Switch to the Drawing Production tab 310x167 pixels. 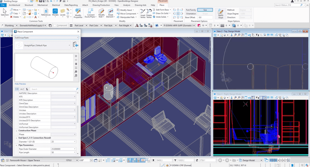(x=101, y=5)
